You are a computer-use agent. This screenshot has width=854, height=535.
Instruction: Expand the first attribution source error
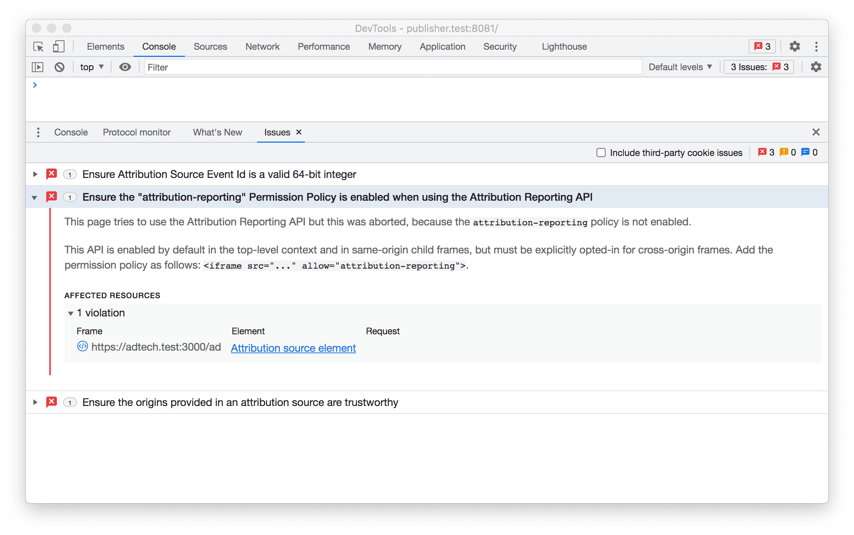point(35,175)
